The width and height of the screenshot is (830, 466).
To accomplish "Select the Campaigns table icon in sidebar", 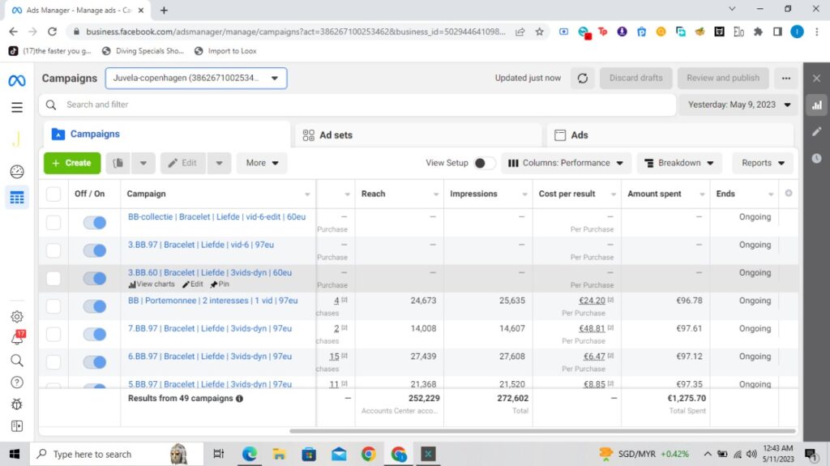I will (x=17, y=198).
